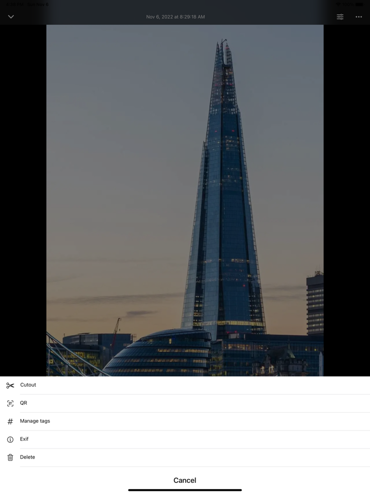Tap the scissors Cutout icon
The image size is (370, 494).
[x=10, y=385]
